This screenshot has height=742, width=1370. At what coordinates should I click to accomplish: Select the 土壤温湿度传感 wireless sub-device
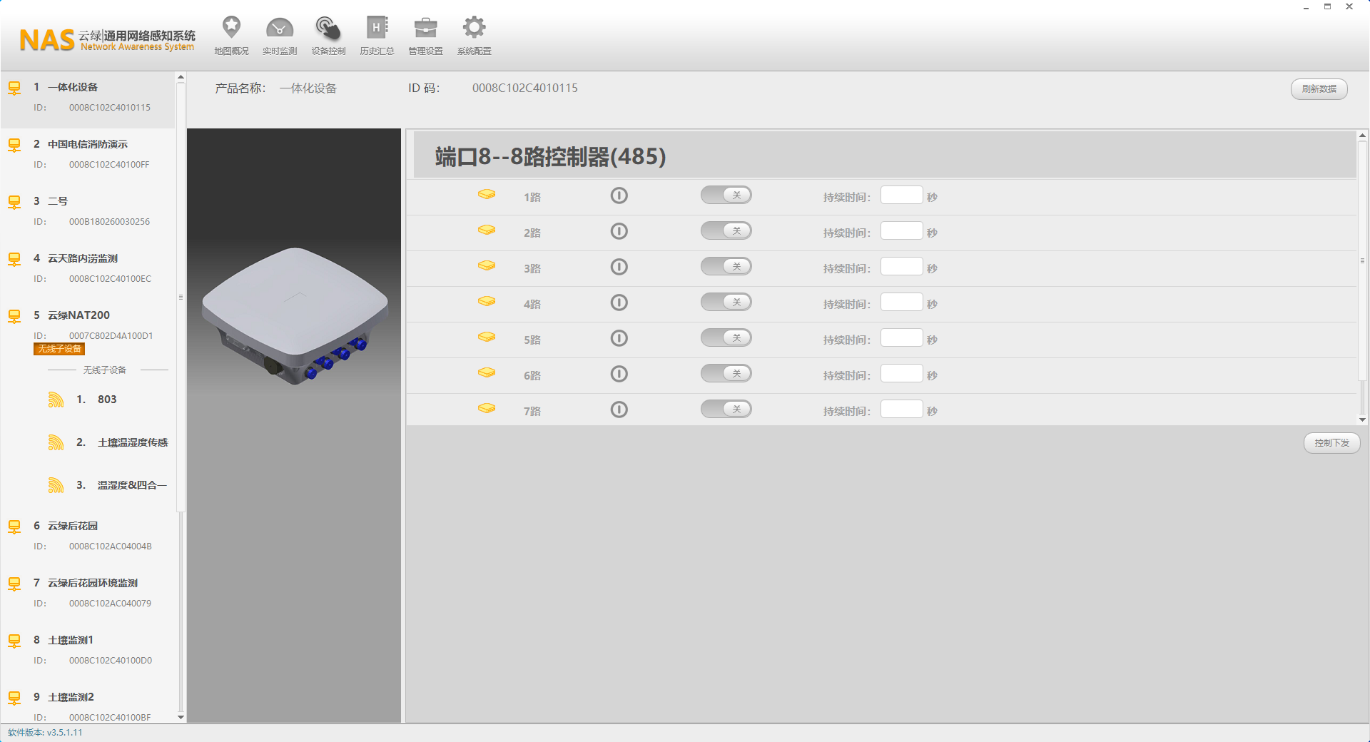click(132, 442)
